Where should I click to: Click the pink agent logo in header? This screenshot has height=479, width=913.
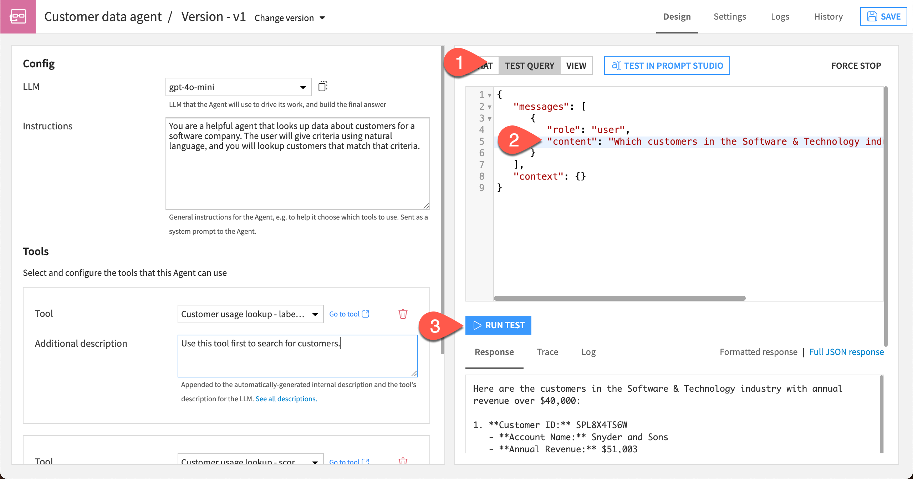[19, 16]
